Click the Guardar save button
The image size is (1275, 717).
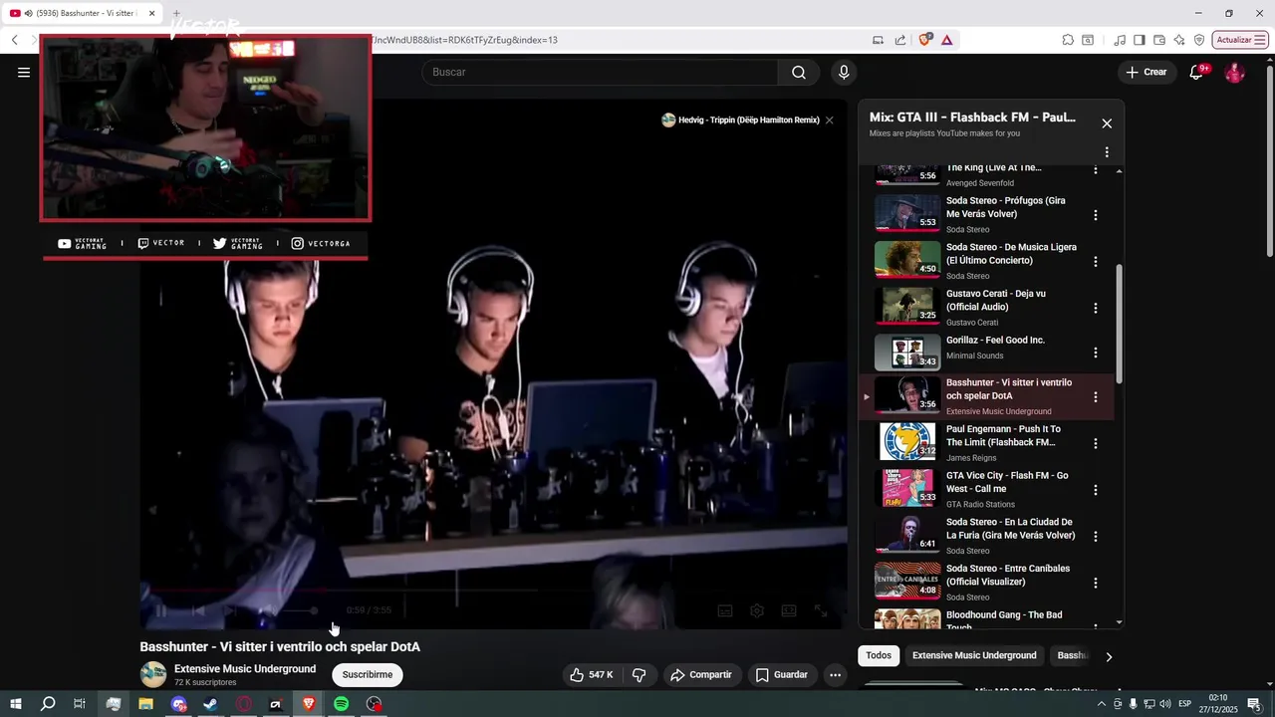pos(781,675)
